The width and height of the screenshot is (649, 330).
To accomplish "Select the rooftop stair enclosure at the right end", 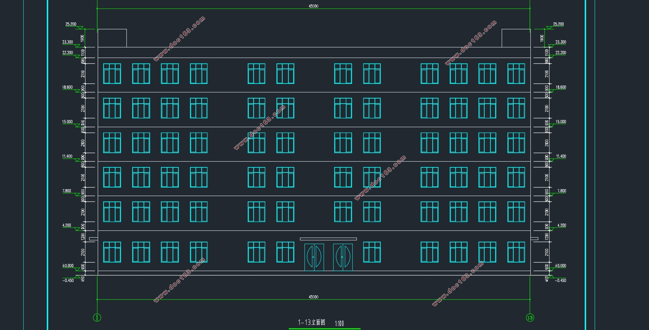I will tap(516, 38).
